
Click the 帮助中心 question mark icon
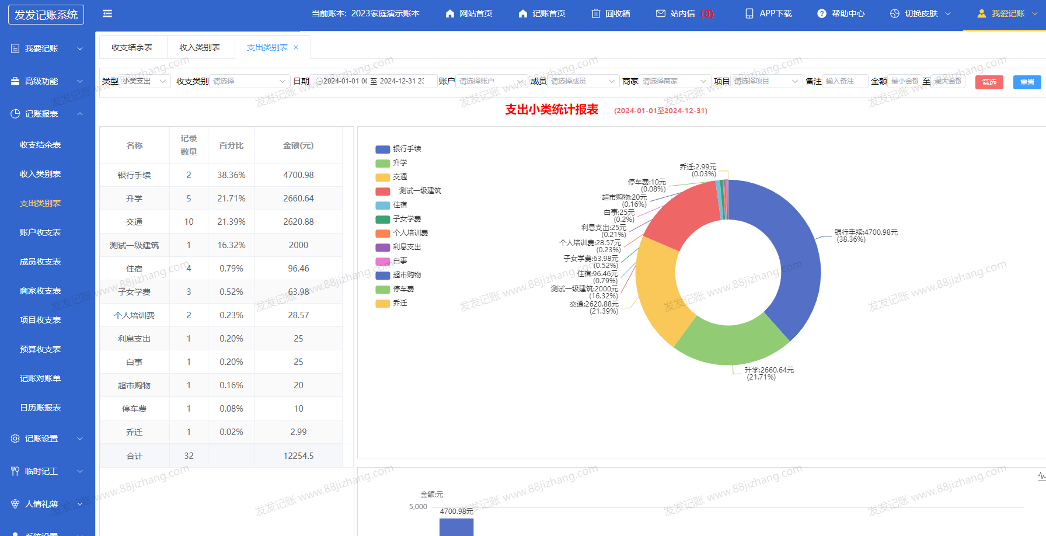click(x=821, y=13)
